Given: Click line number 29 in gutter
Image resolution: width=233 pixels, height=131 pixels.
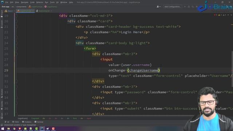Looking at the screenshot, I should (x=6, y=70).
